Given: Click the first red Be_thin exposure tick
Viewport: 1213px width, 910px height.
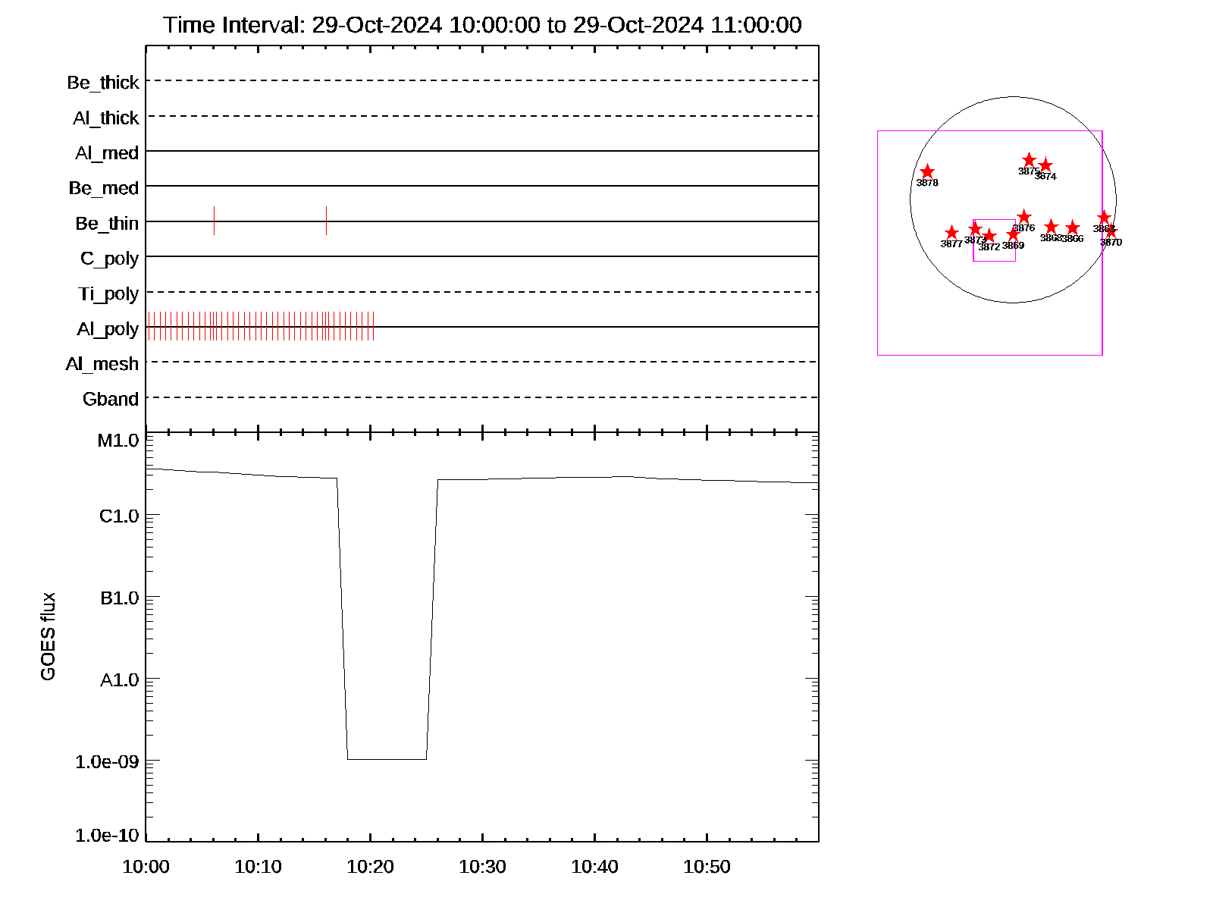Looking at the screenshot, I should 214,221.
